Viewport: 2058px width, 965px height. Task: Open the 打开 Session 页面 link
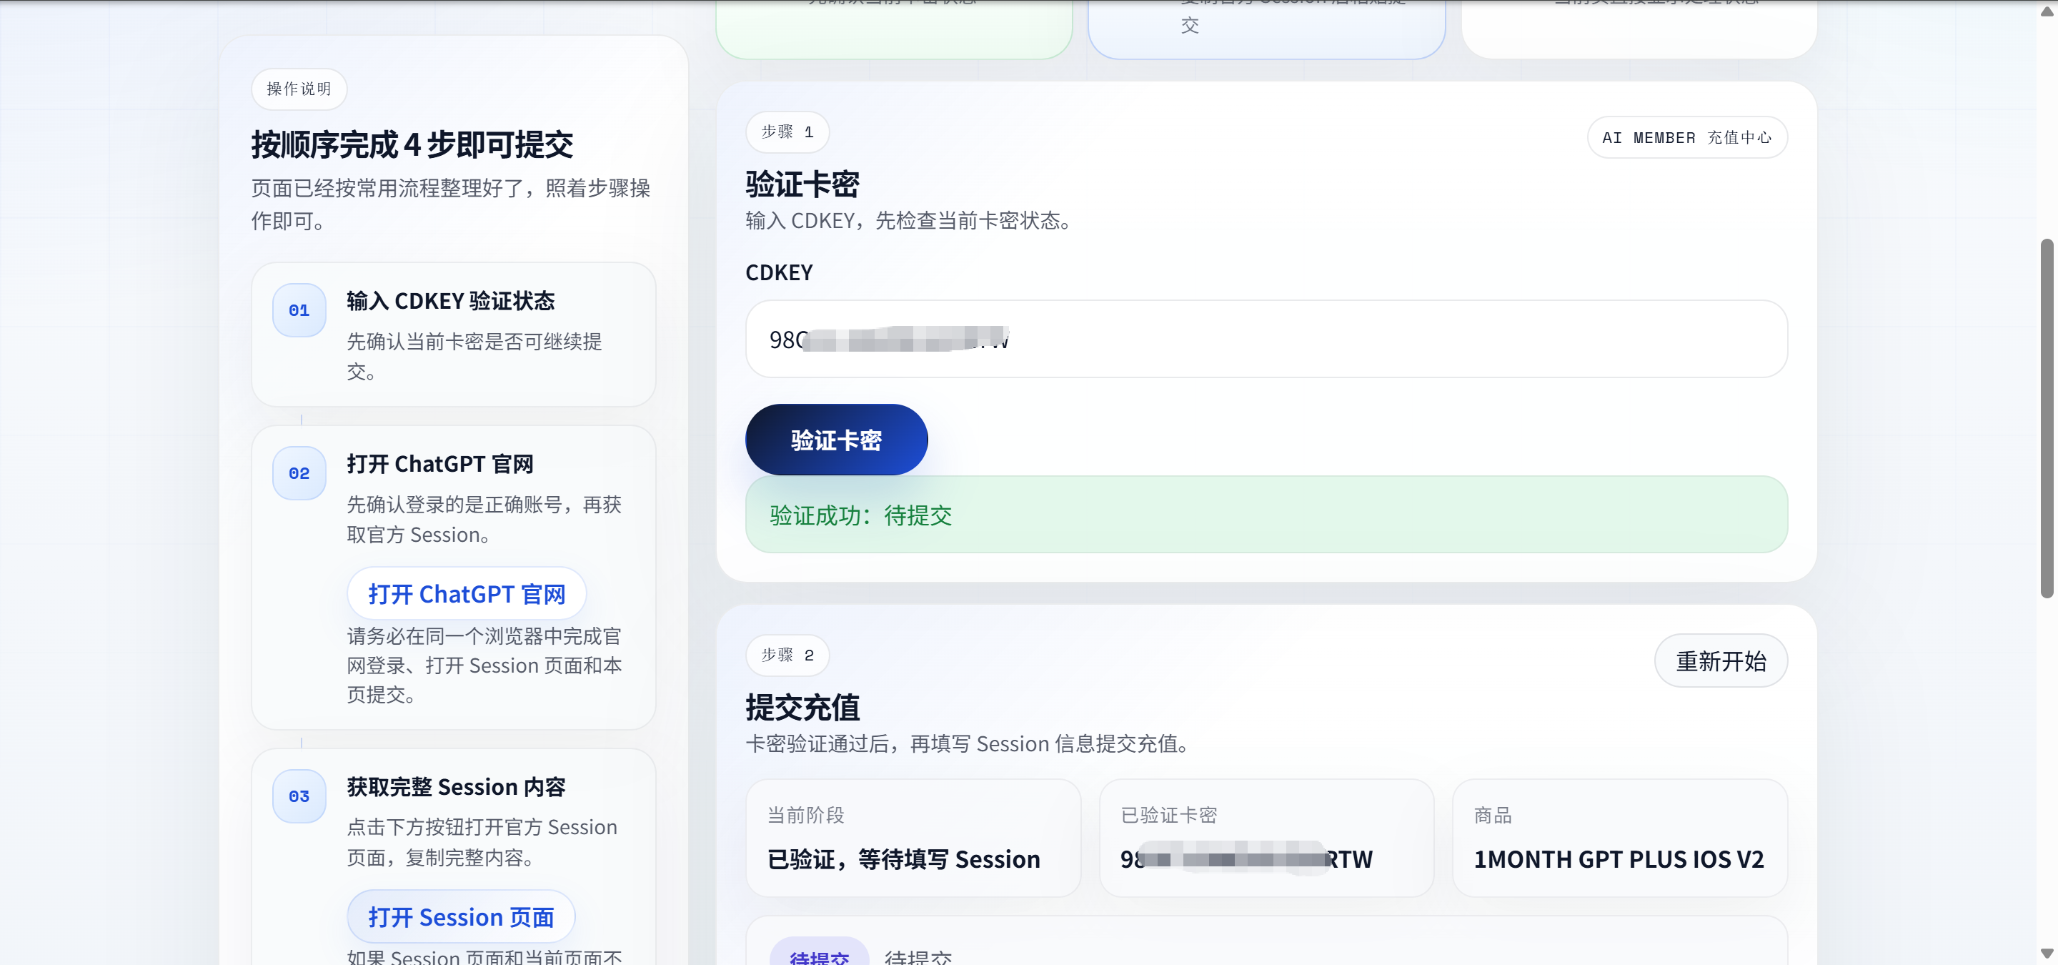(x=461, y=916)
